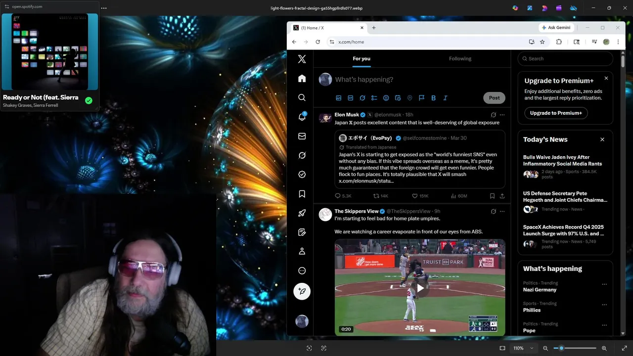Click the Spotify mini player album art

pos(49,51)
